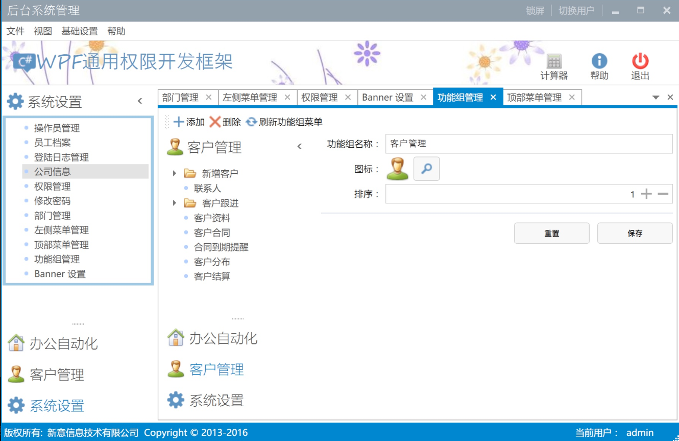This screenshot has height=441, width=679.
Task: Open the 帮助 menu in menu bar
Action: 116,31
